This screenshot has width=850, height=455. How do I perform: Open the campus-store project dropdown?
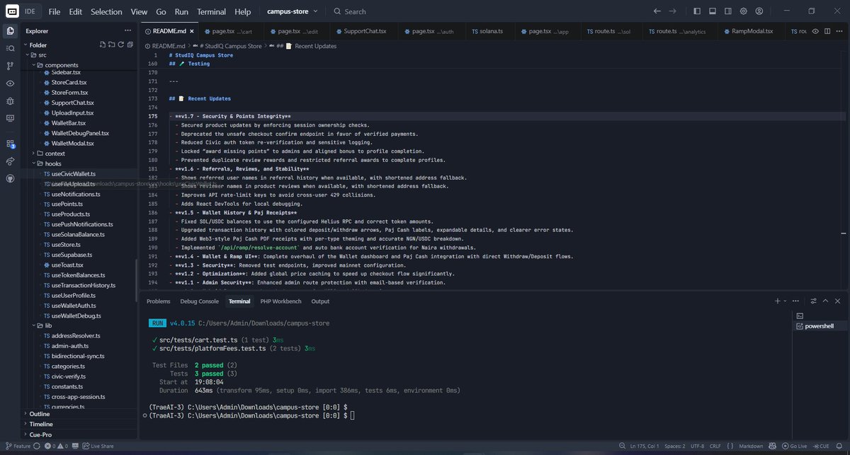(x=293, y=11)
